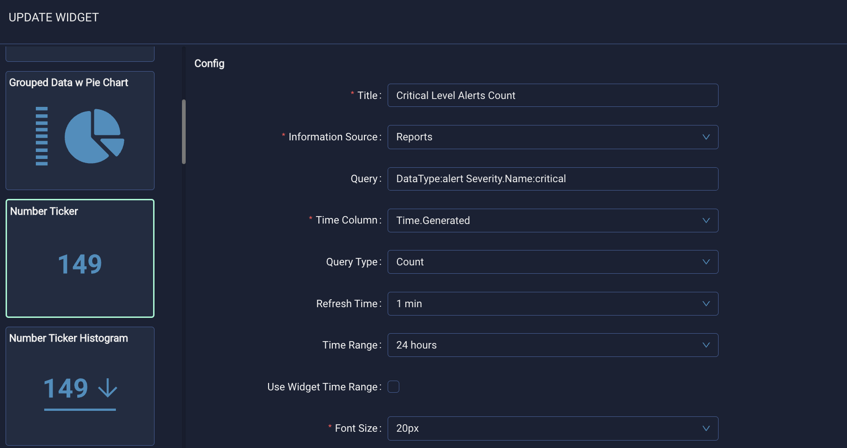Open the Information Source dropdown
847x448 pixels.
coord(553,137)
